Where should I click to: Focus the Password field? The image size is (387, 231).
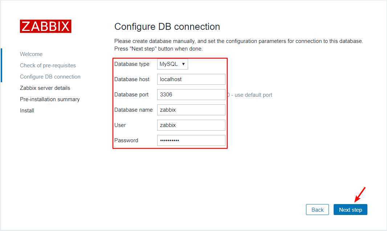click(191, 140)
